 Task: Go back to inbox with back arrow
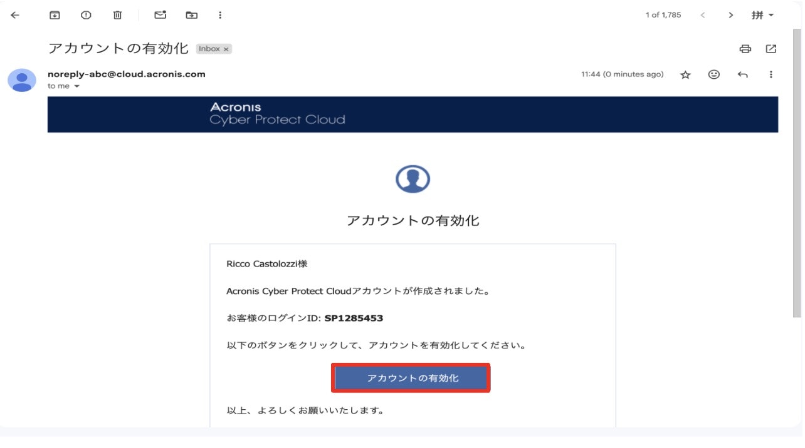15,15
